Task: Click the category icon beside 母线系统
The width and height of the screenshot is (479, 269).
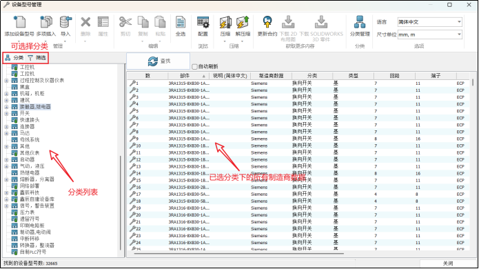Action: [14, 140]
